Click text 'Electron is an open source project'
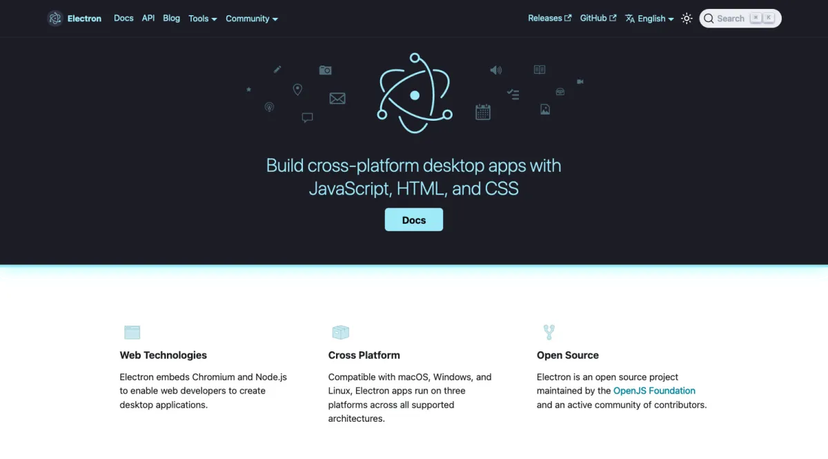 607,377
